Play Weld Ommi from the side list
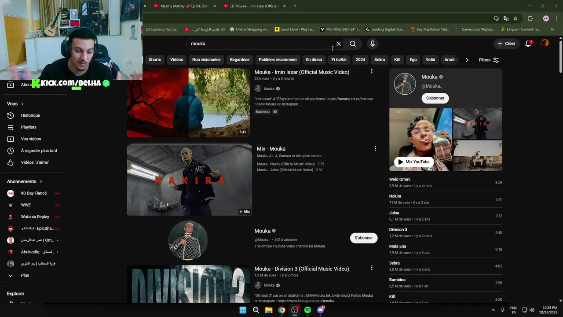563x317 pixels. [446, 182]
